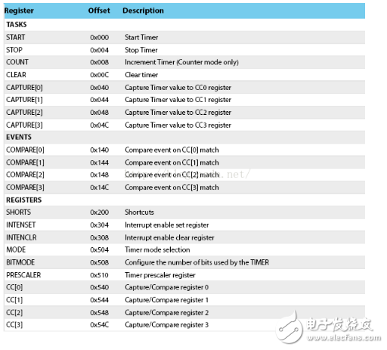Click the TASKS section heading

[17, 24]
